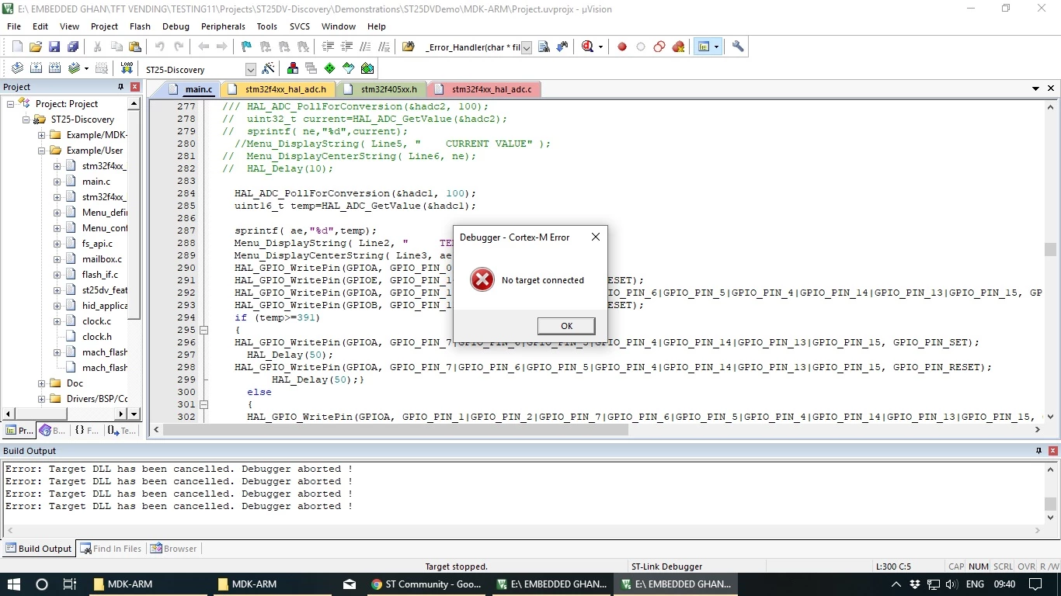The image size is (1061, 596).
Task: Pin the Build Output panel
Action: click(1039, 451)
